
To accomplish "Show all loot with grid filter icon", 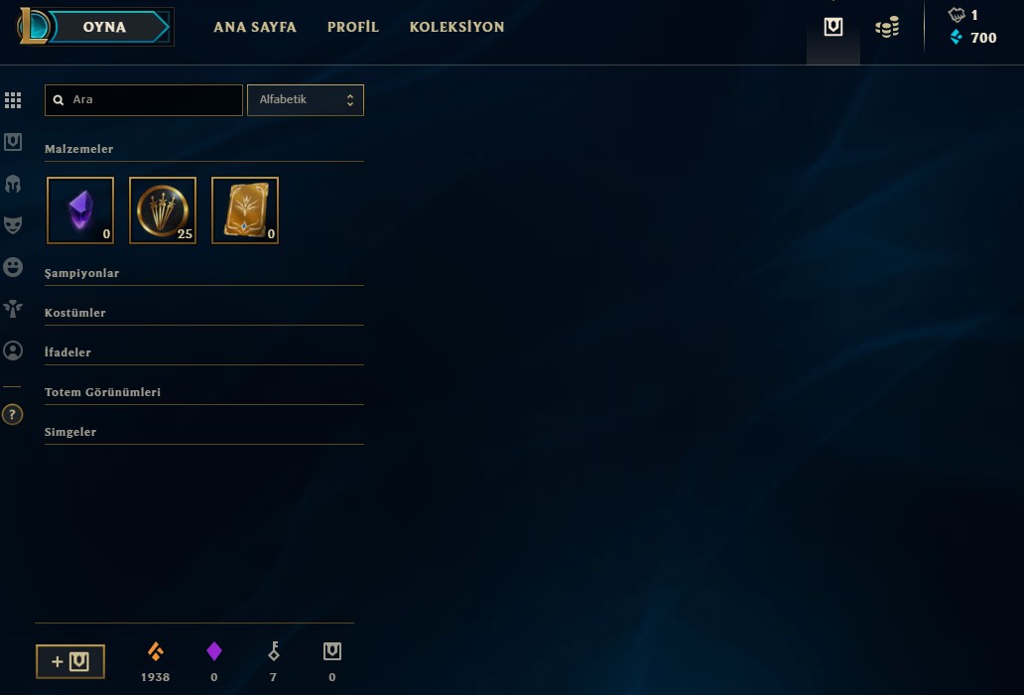I will pos(13,100).
